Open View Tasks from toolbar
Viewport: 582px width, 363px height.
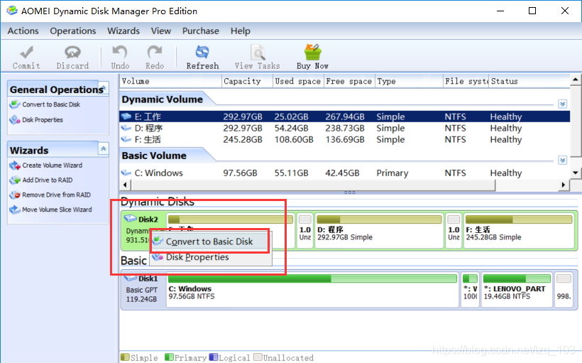click(257, 57)
